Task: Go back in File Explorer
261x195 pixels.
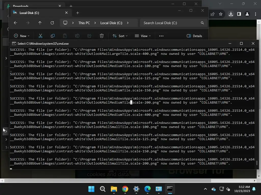Action: [x=16, y=23]
